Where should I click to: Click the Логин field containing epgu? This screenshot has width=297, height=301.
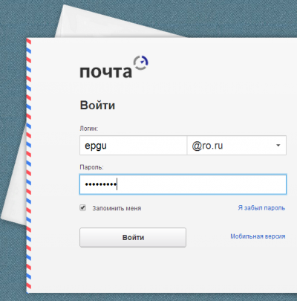(x=133, y=146)
